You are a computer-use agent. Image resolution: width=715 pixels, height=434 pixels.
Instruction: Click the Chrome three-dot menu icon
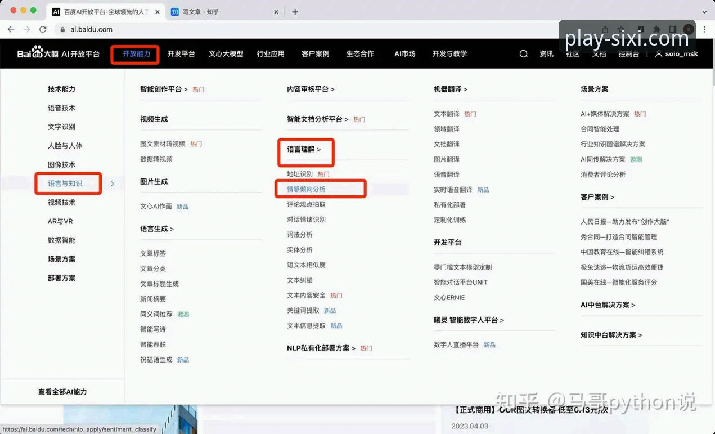click(705, 29)
